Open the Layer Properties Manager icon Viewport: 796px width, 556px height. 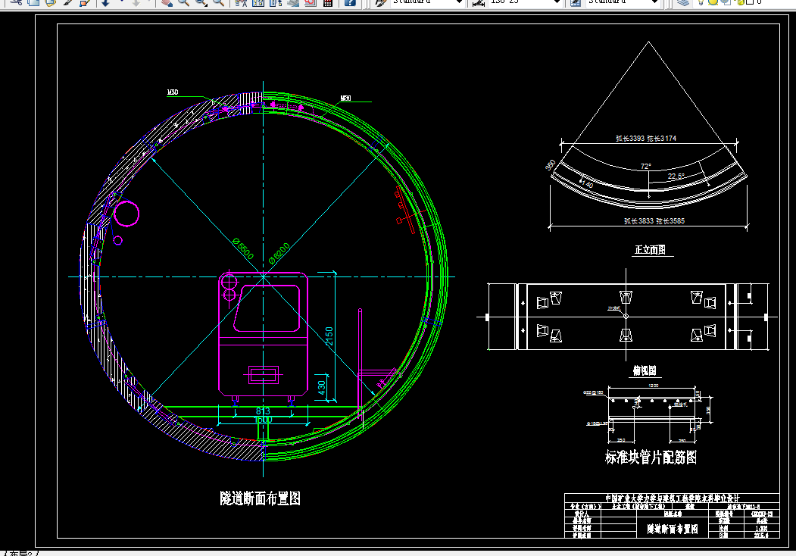tap(683, 2)
